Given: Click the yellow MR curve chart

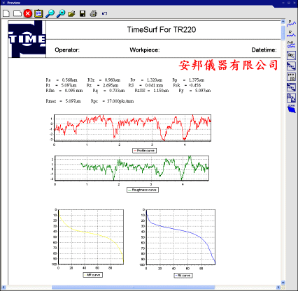Looking at the screenshot, I should [x=91, y=237].
